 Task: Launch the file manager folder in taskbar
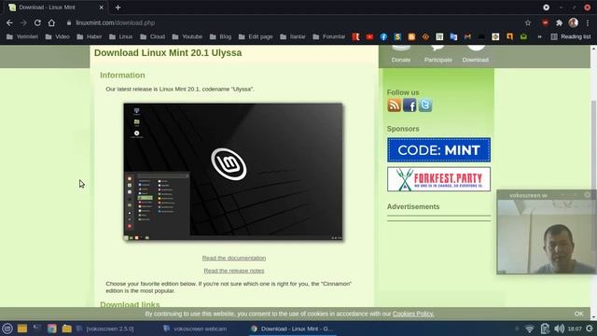66,329
